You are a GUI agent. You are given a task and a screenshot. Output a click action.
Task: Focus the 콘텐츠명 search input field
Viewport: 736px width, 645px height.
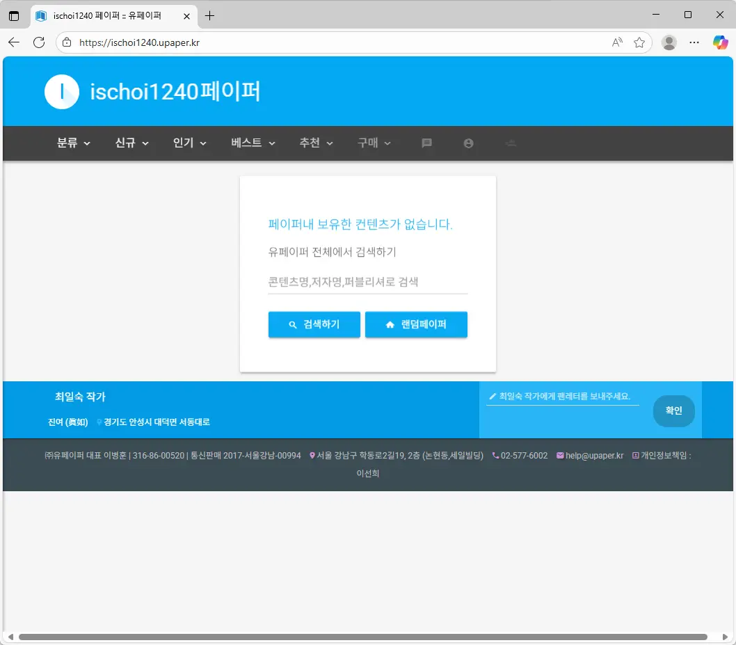[367, 282]
